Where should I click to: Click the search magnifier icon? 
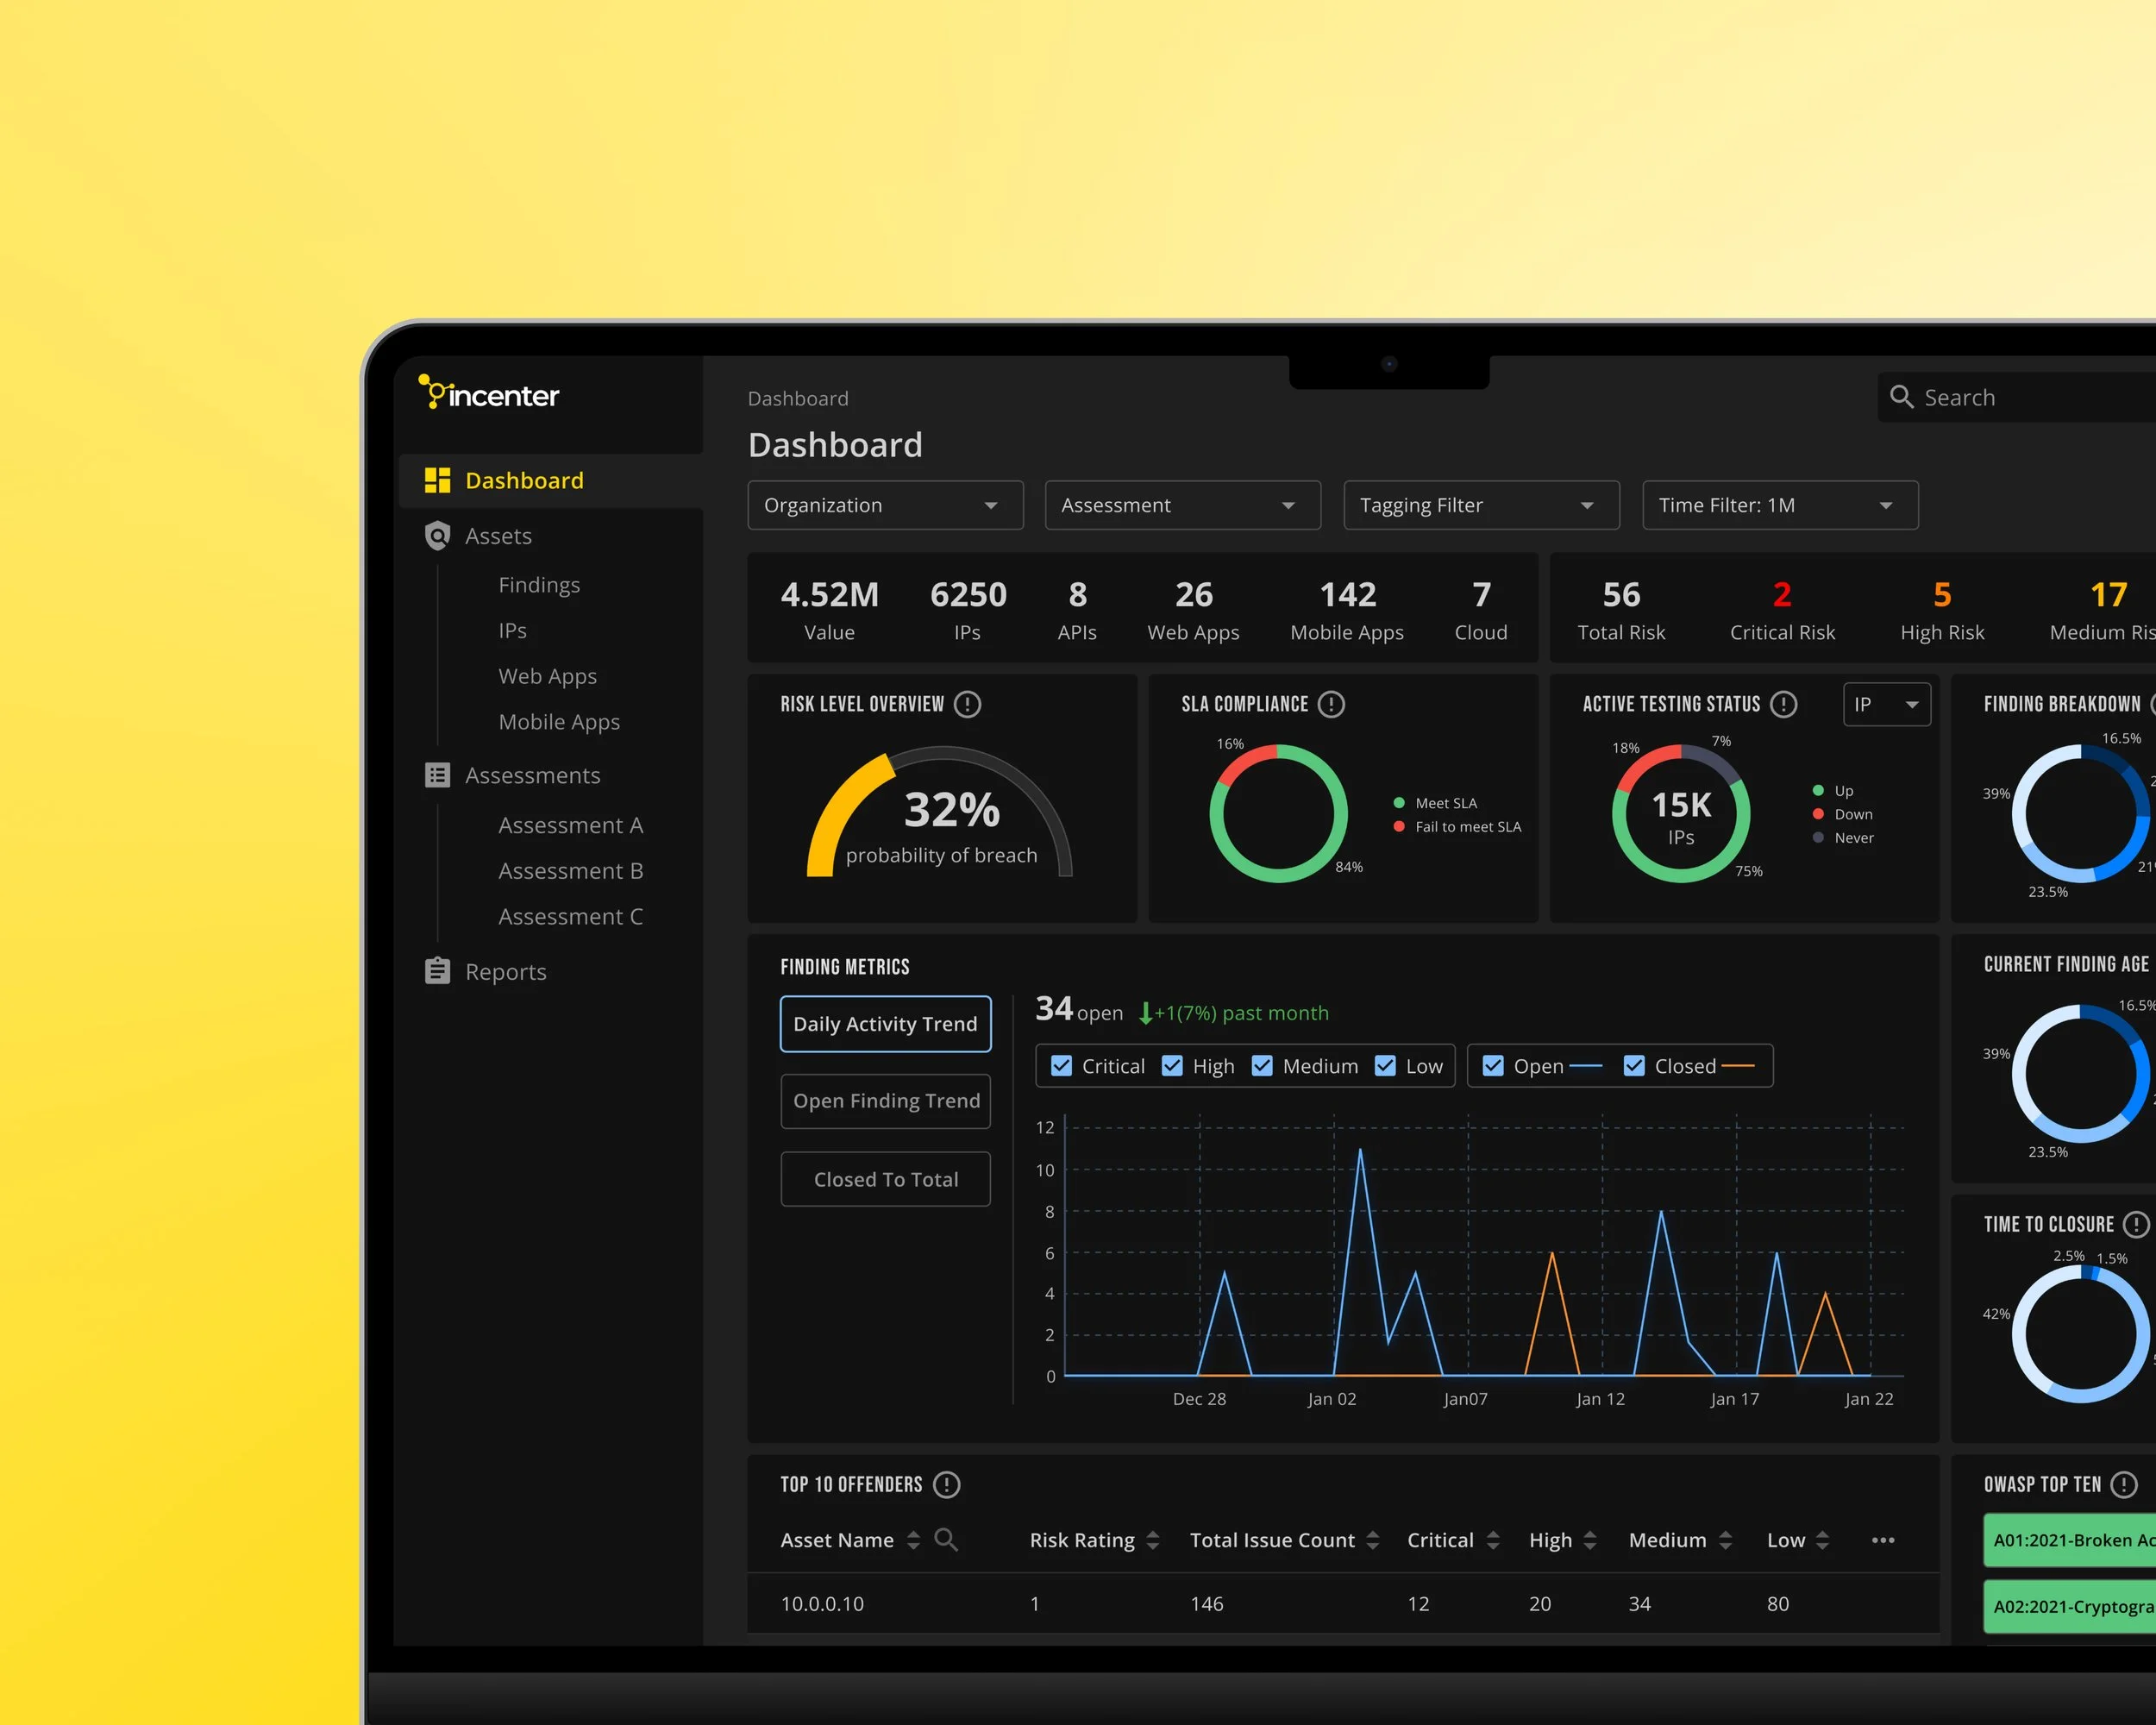1903,397
